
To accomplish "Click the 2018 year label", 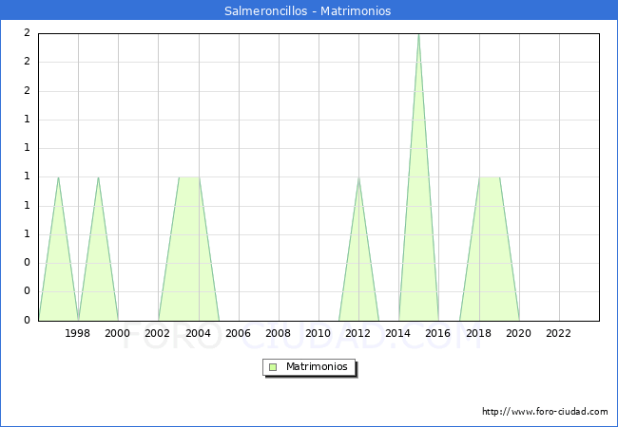I will pyautogui.click(x=478, y=333).
